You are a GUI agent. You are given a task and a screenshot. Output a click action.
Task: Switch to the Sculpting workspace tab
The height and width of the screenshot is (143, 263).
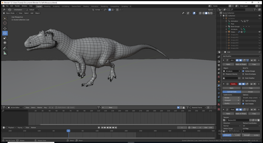tap(56, 6)
